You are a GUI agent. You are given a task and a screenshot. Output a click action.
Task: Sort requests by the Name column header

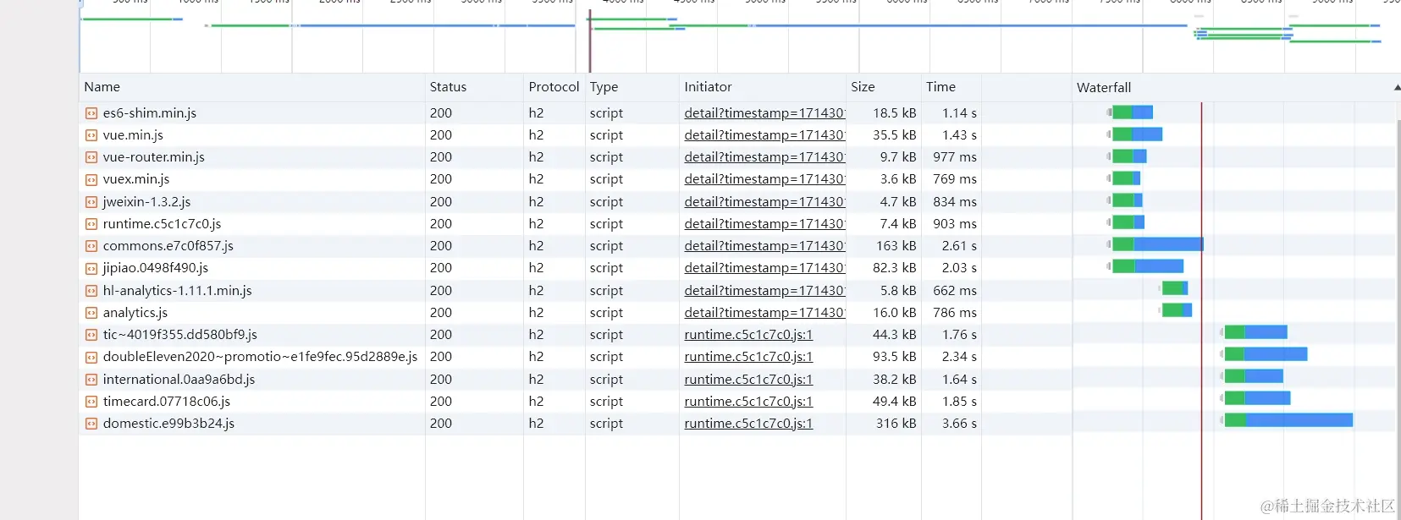point(102,87)
